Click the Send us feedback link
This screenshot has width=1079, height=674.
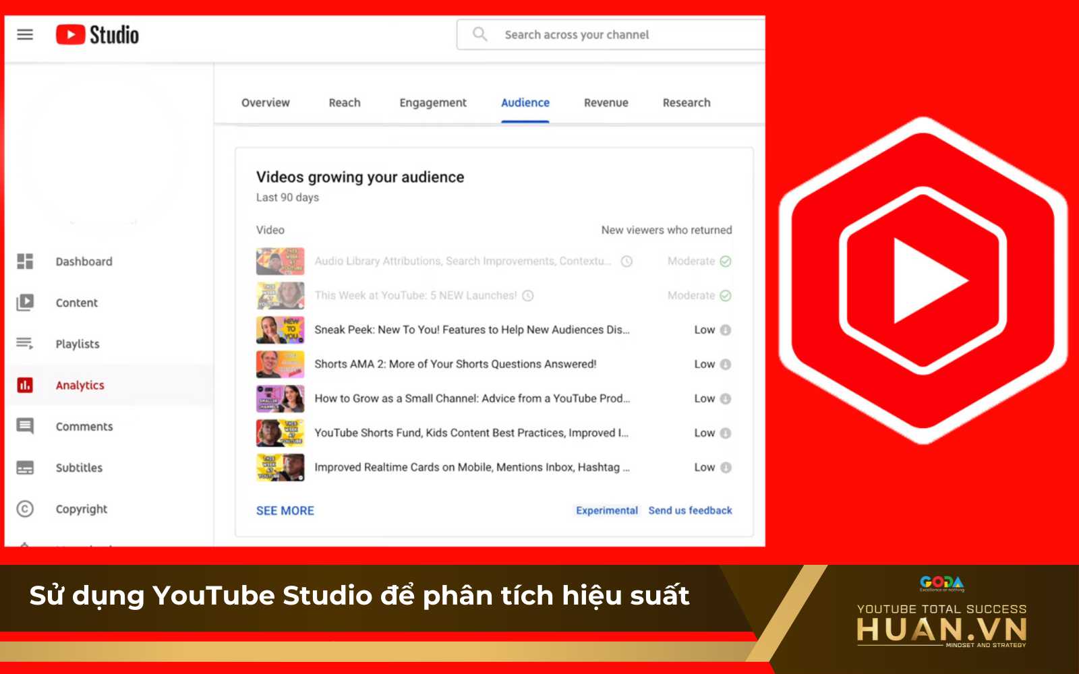pos(691,510)
